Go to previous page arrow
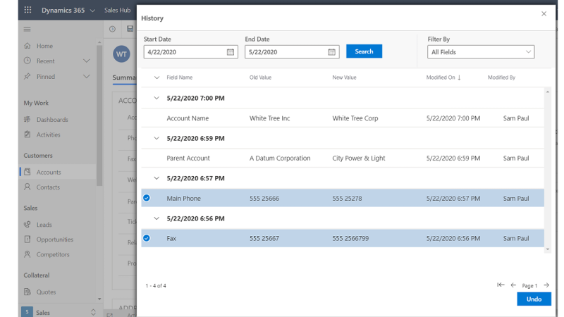The height and width of the screenshot is (317, 564). click(513, 285)
